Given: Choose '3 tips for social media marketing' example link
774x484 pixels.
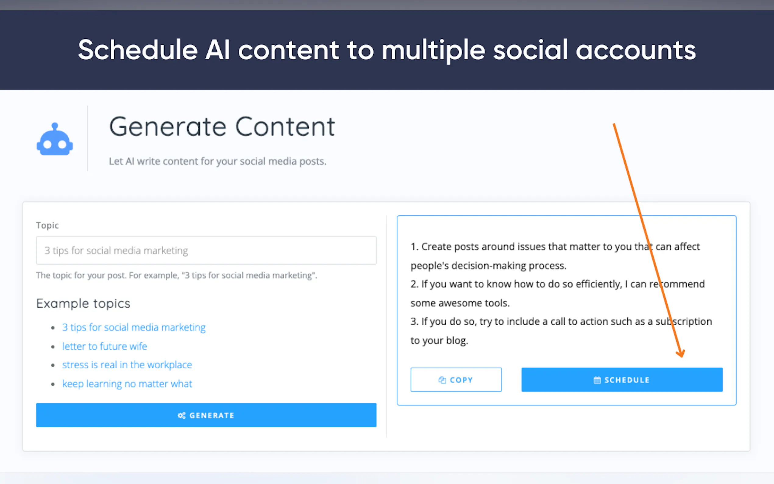Looking at the screenshot, I should click(x=134, y=327).
